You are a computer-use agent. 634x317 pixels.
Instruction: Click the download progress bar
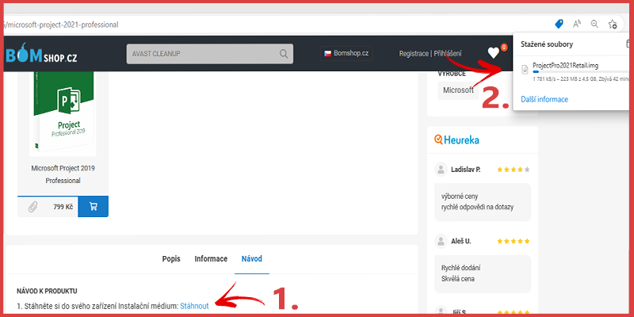coord(580,71)
